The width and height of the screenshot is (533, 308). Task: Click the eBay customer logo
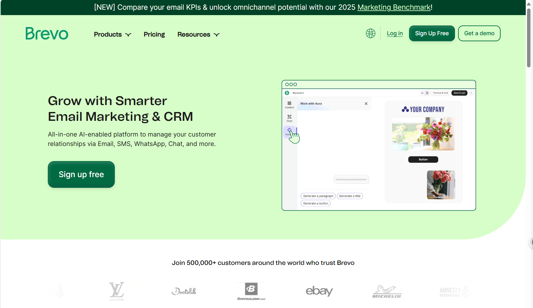(x=319, y=291)
